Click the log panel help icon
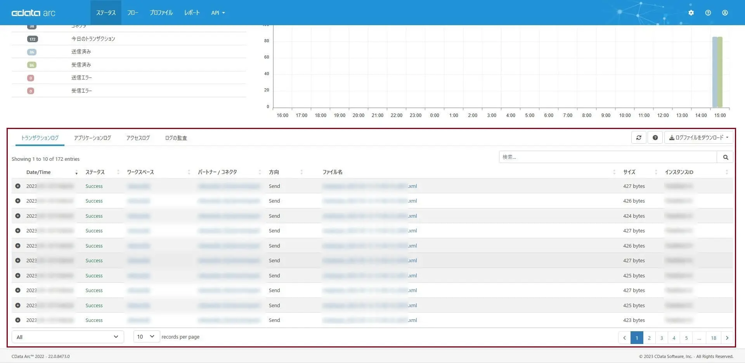Viewport: 745px width, 363px height. [655, 138]
